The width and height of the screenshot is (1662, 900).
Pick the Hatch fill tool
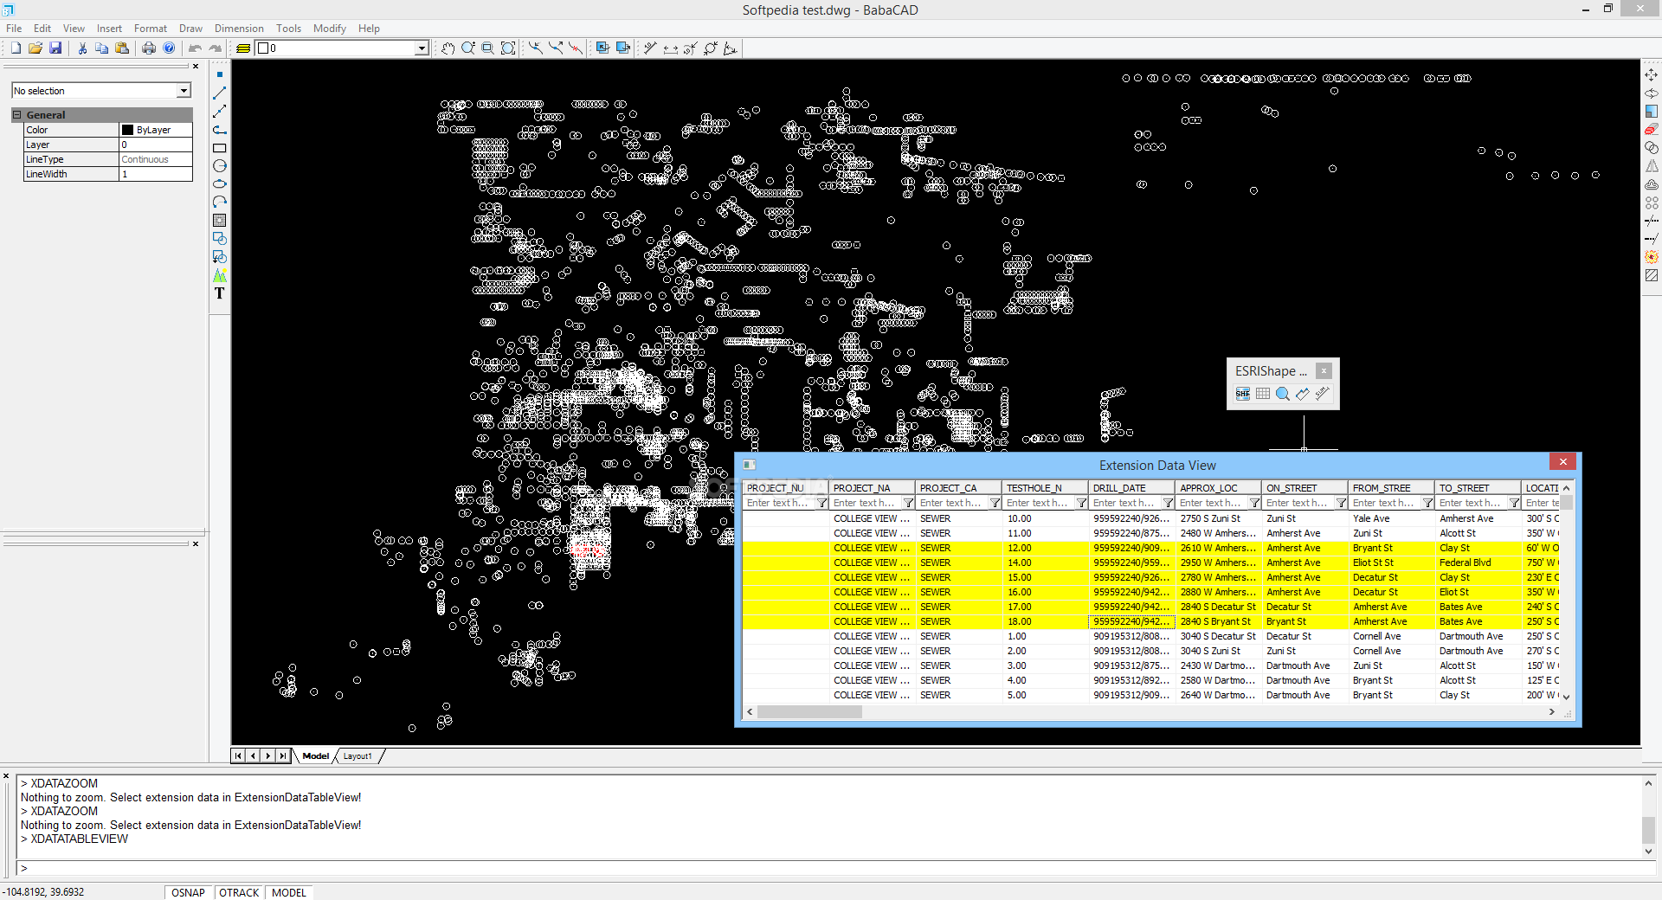click(220, 221)
